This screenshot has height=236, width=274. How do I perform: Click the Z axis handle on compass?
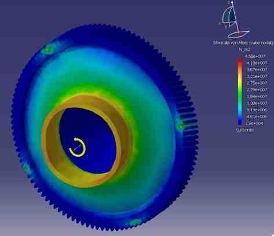[232, 3]
